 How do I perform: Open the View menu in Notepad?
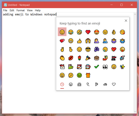[30, 10]
